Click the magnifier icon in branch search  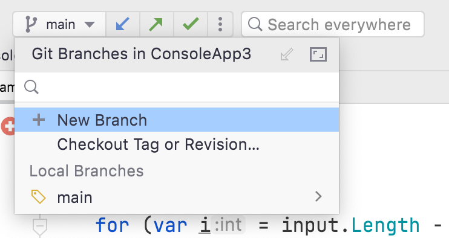pos(31,87)
